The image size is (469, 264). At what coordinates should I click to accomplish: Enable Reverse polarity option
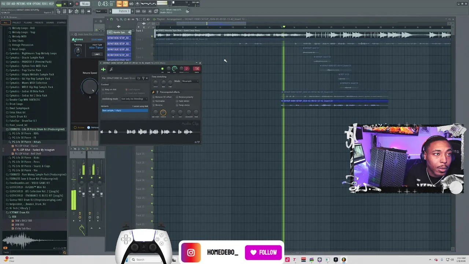[177, 97]
